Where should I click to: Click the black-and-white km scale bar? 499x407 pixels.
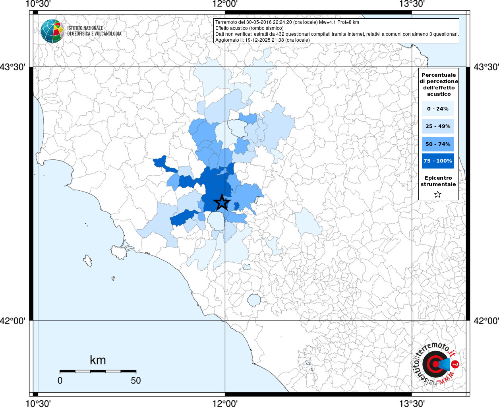point(98,371)
